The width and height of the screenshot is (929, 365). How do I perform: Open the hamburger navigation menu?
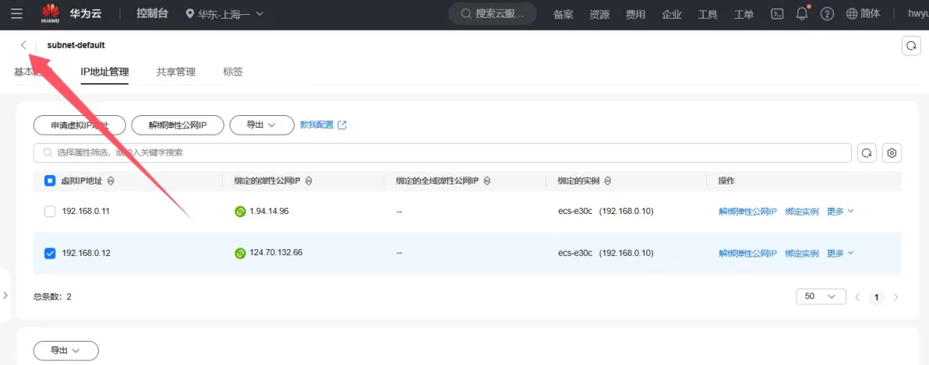click(x=16, y=13)
